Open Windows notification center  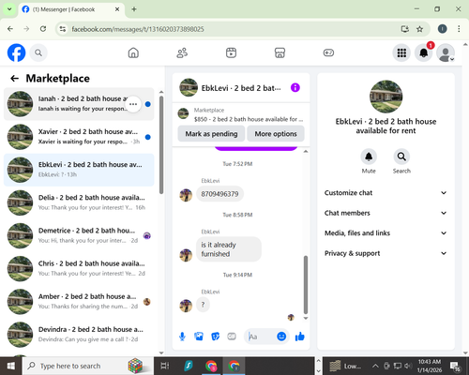click(x=455, y=366)
